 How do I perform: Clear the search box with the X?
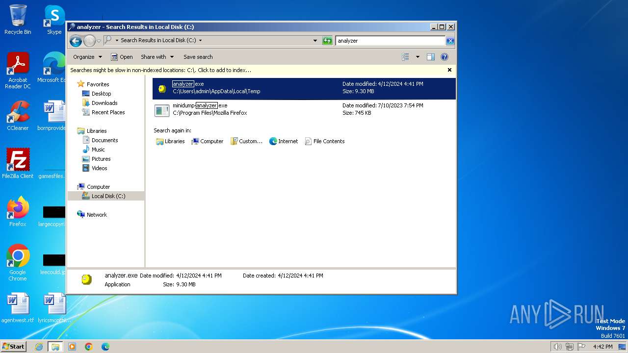tap(450, 41)
